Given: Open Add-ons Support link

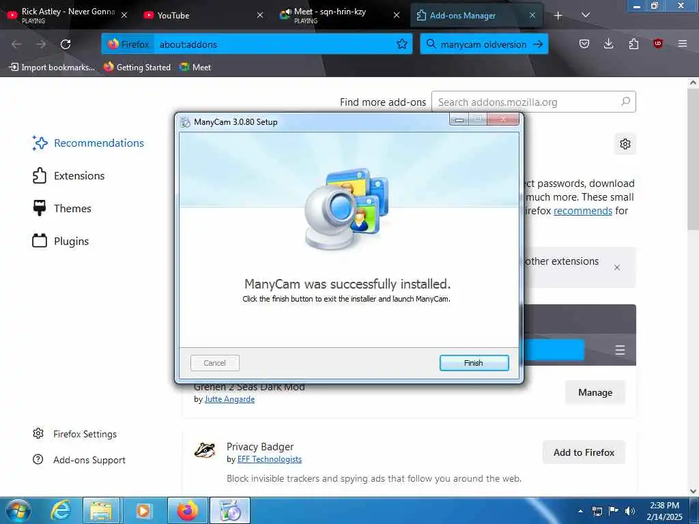Looking at the screenshot, I should click(79, 459).
